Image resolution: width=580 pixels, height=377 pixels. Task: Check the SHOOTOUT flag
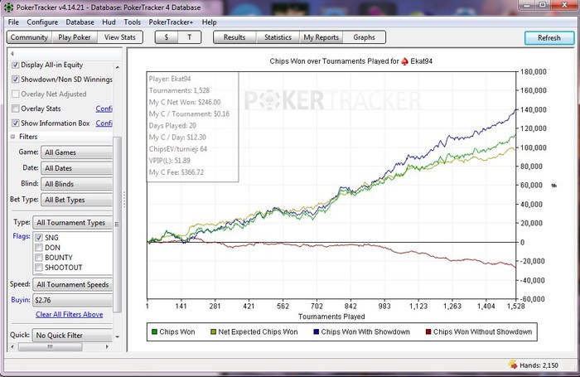point(39,268)
